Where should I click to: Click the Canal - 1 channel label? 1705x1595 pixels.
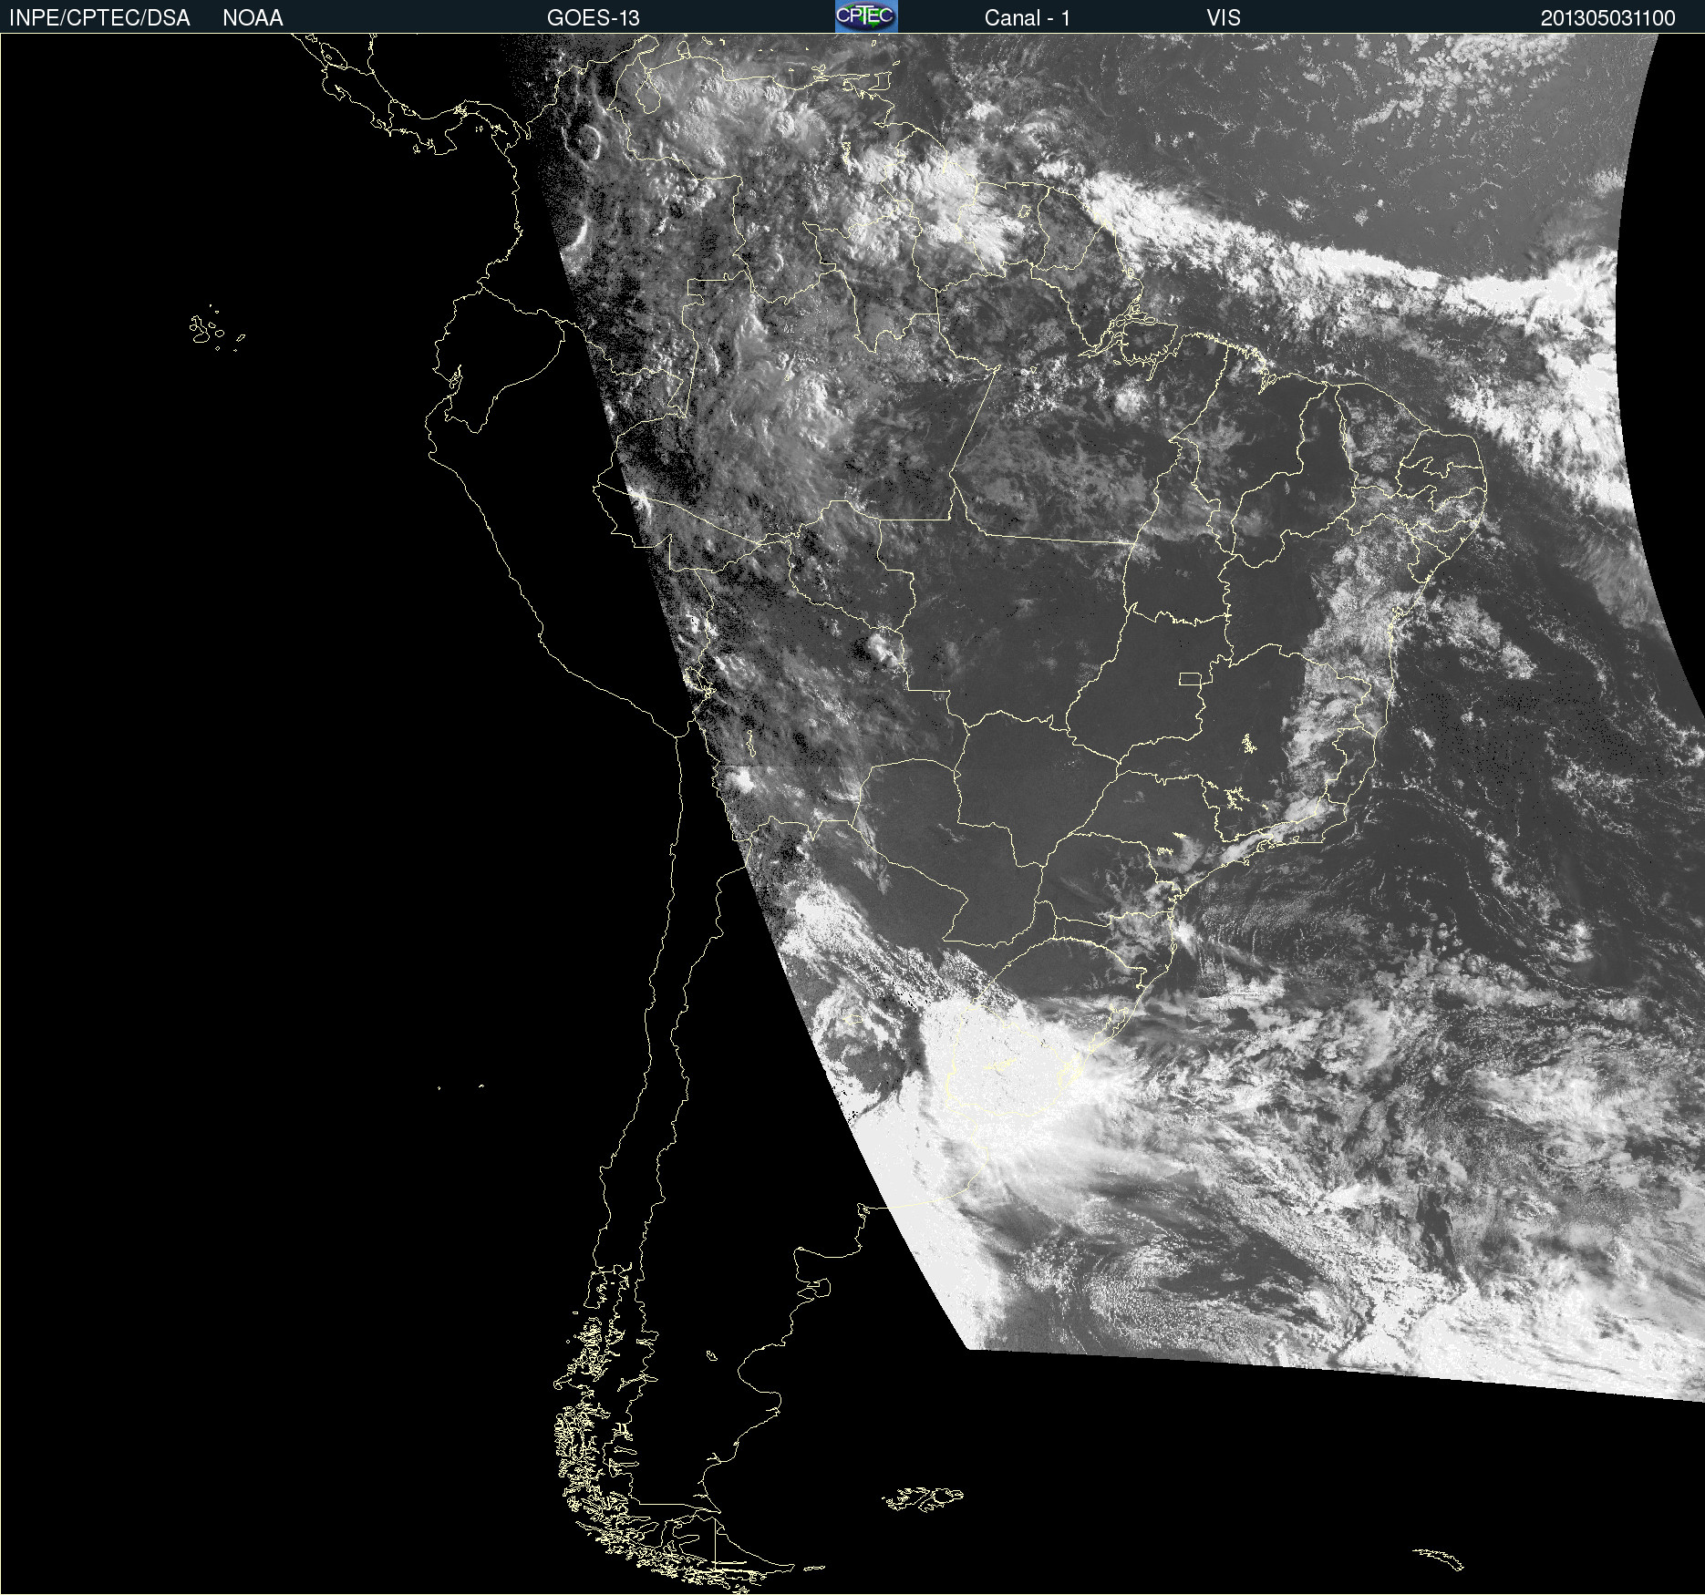[1027, 17]
